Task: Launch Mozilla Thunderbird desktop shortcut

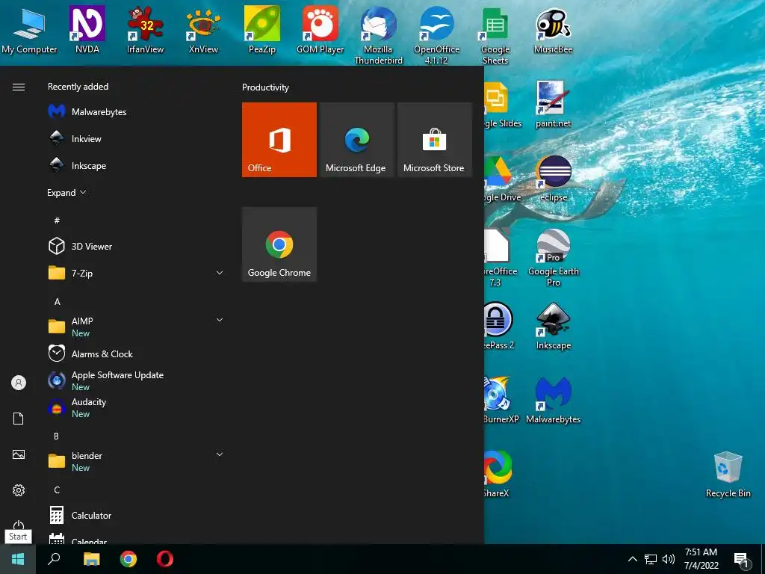Action: (x=378, y=35)
